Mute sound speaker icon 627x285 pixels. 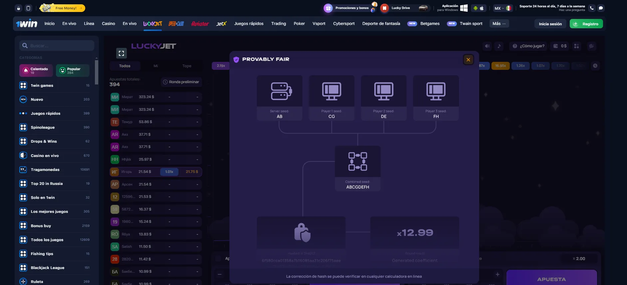click(487, 46)
